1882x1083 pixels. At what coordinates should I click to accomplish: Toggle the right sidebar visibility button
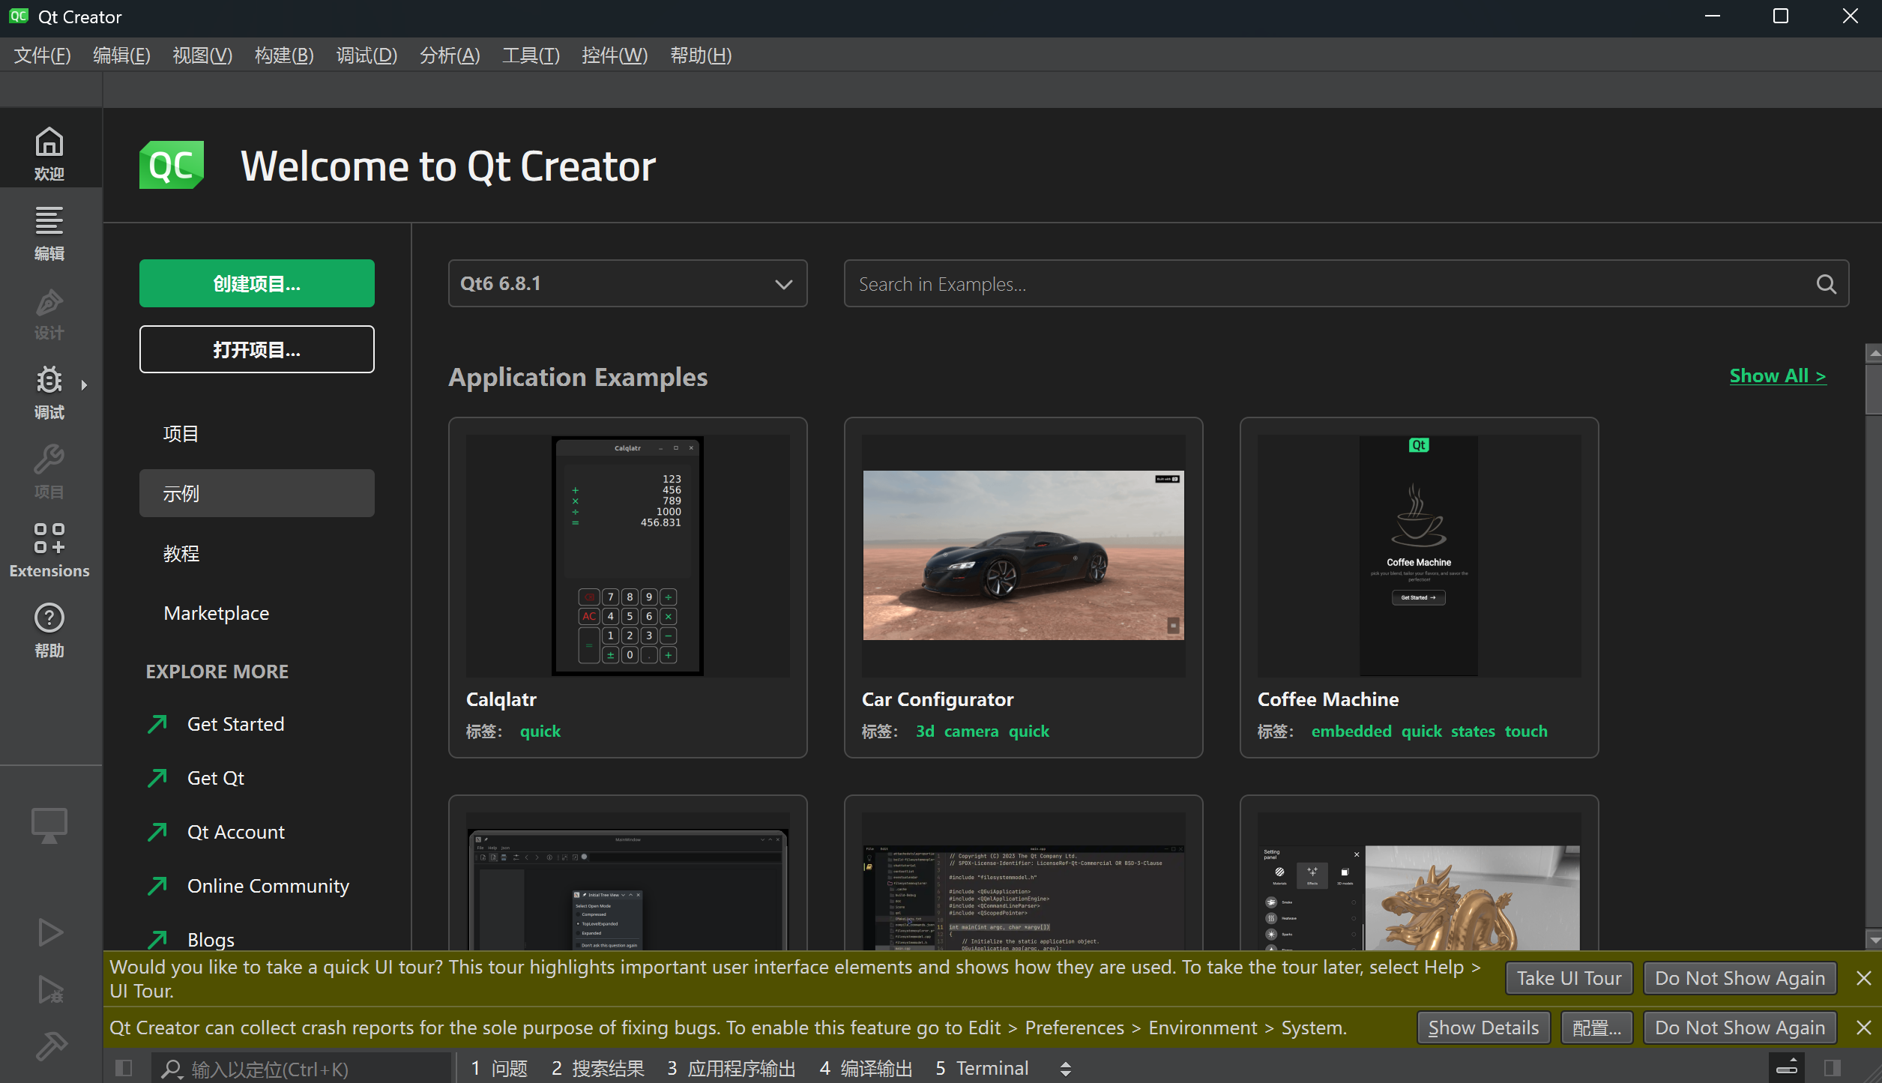(x=1832, y=1068)
